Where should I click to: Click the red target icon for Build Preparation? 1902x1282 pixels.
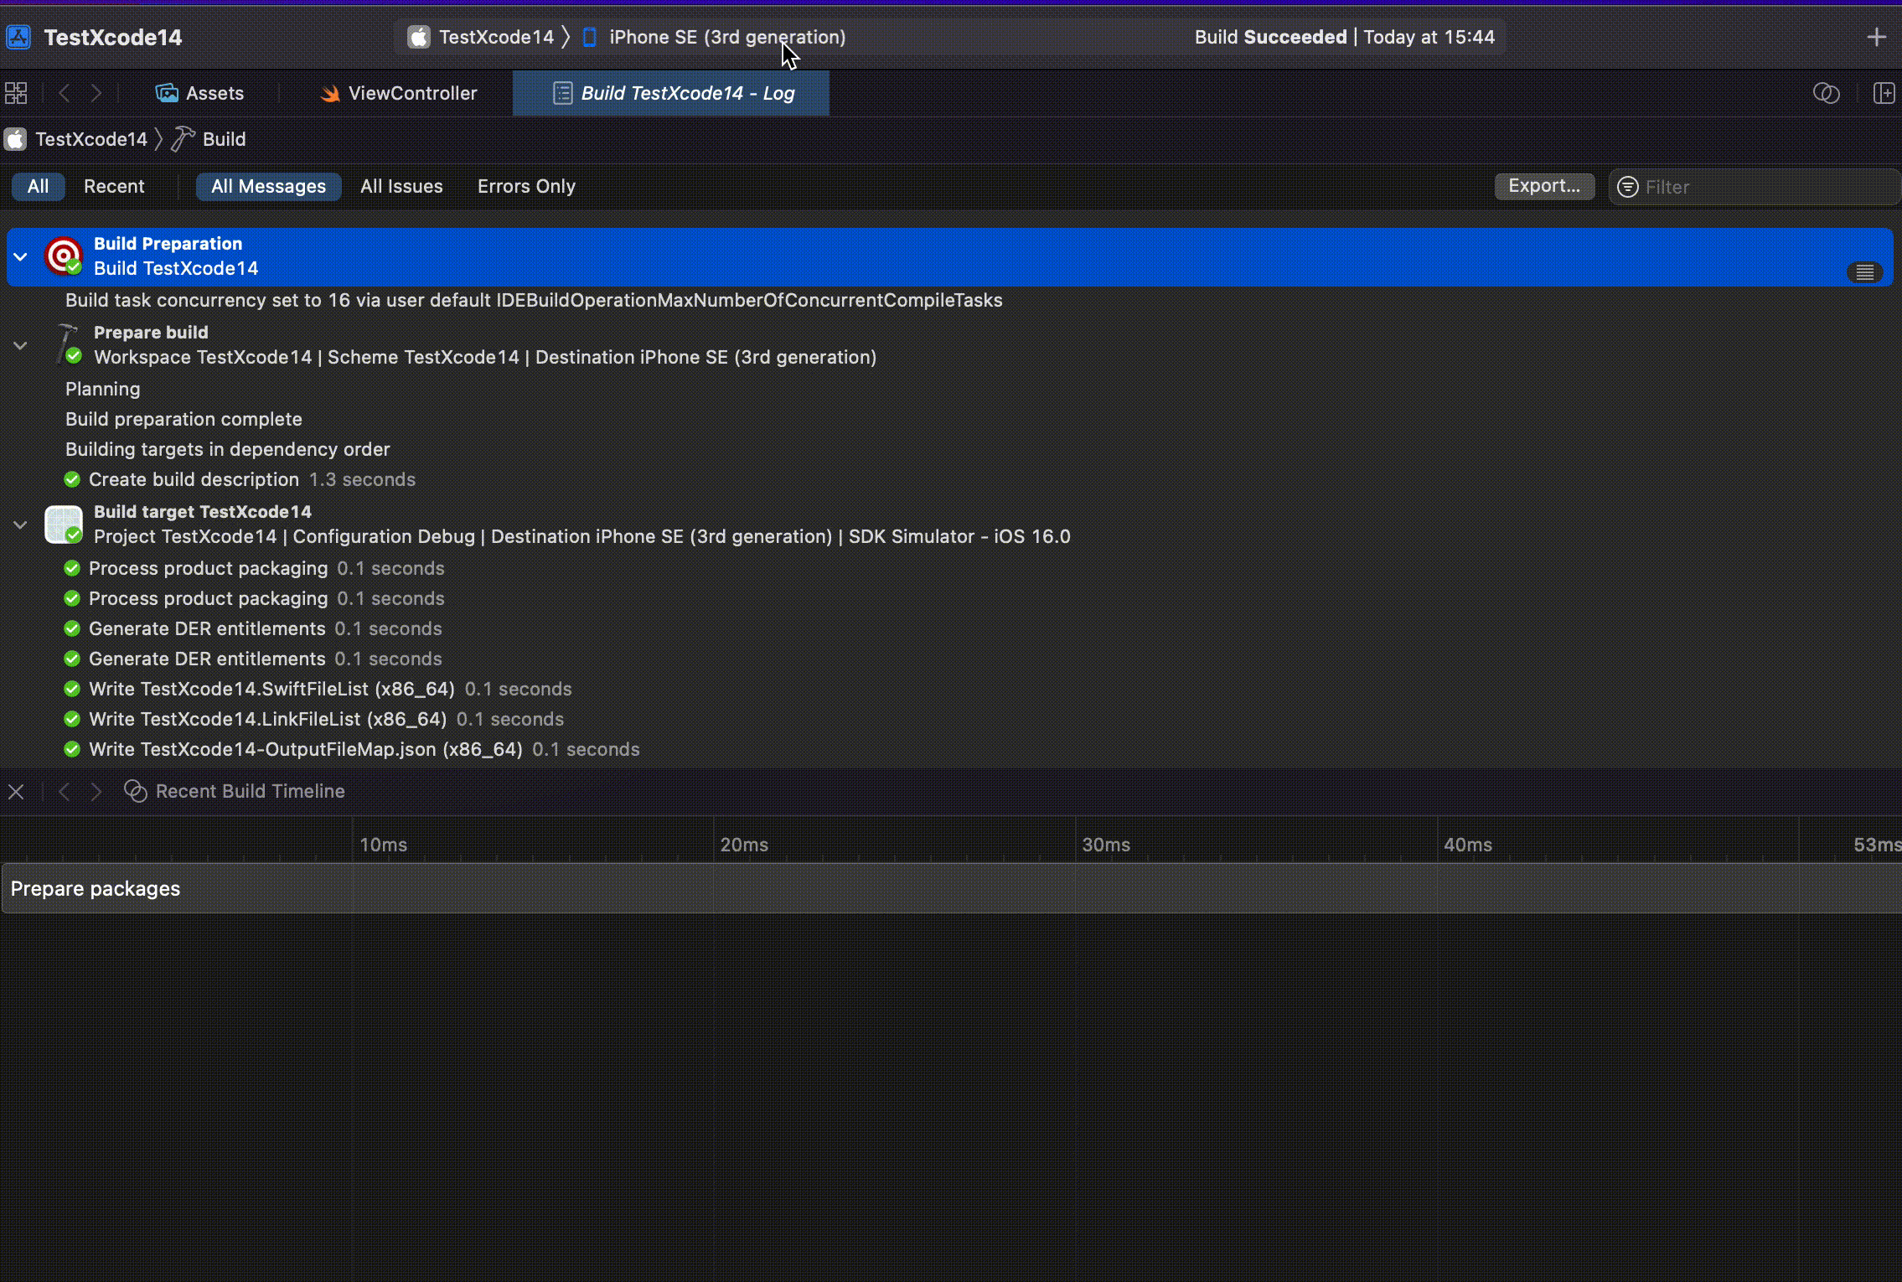click(64, 256)
